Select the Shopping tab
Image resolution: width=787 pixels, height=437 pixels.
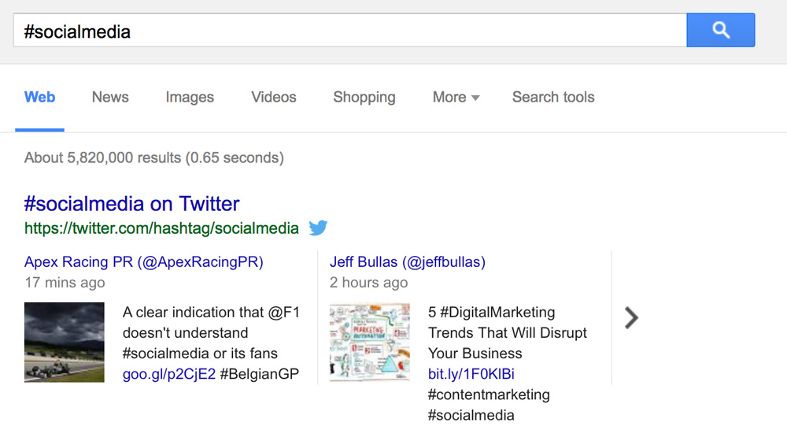tap(364, 97)
